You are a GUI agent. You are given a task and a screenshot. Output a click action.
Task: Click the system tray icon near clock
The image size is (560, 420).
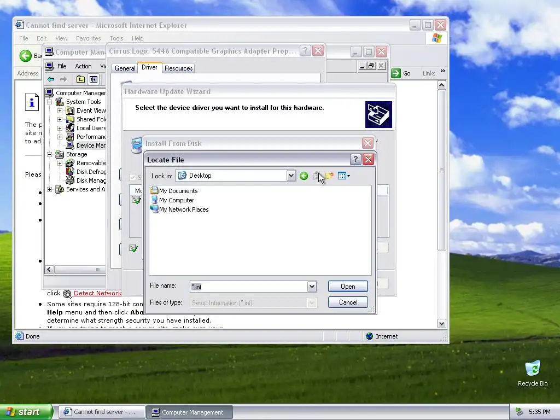(x=519, y=412)
